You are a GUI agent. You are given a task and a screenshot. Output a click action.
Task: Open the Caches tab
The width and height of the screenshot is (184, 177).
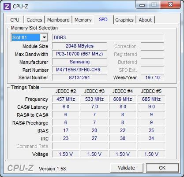pos(34,20)
